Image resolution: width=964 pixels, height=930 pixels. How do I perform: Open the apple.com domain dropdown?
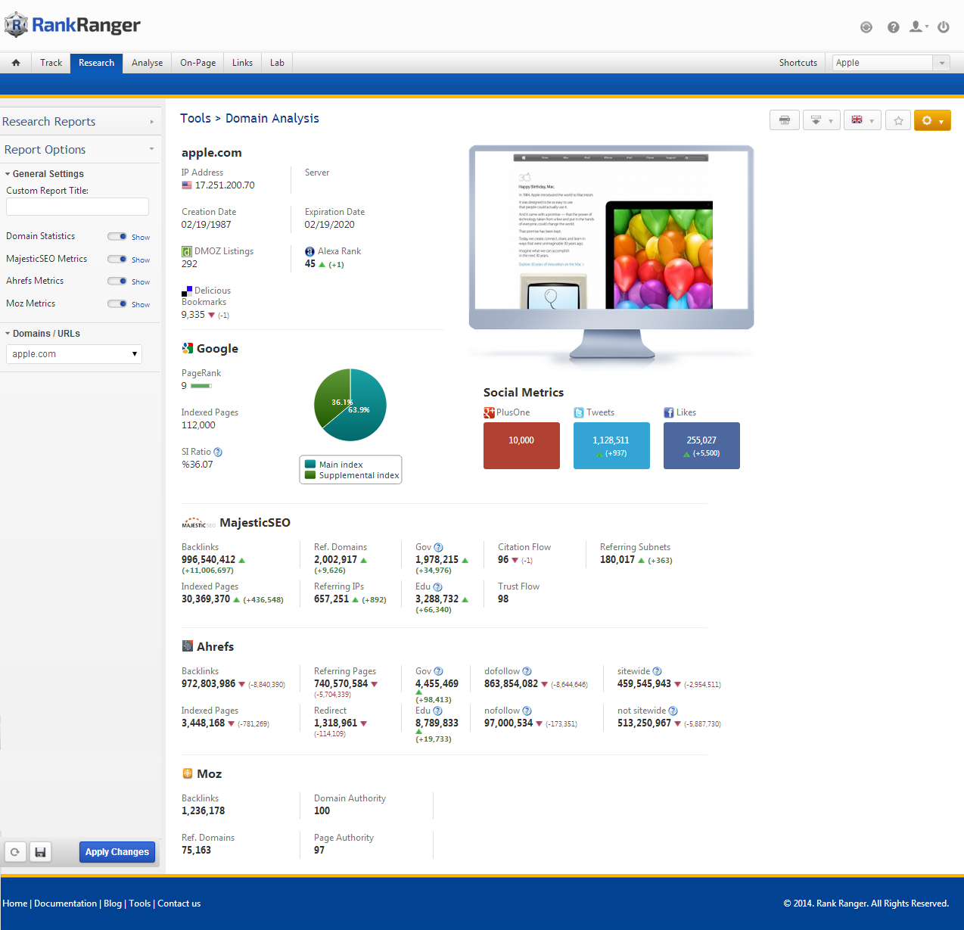74,354
